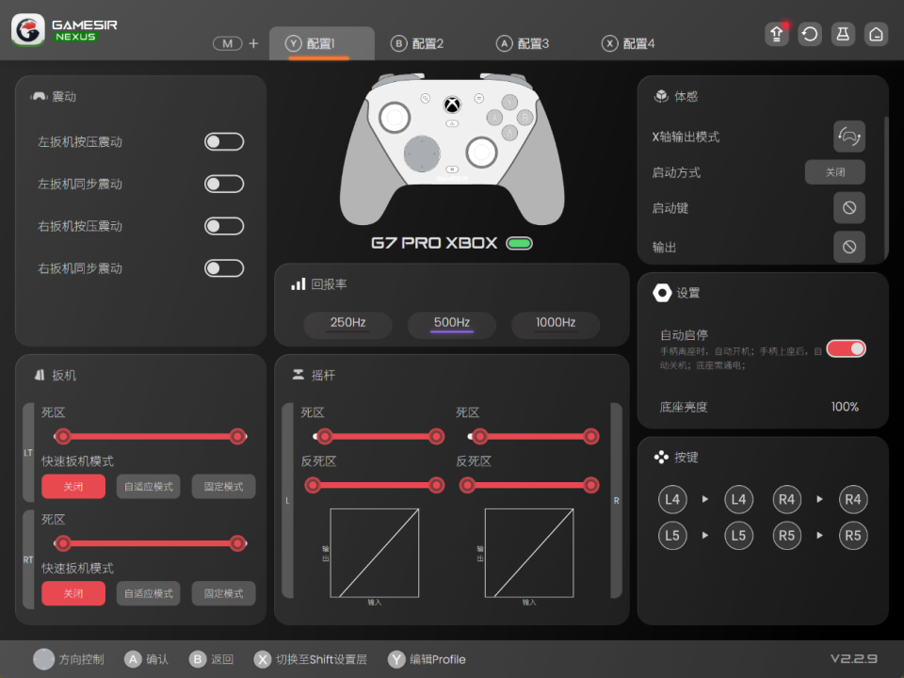Click the green battery indicator

tap(519, 243)
